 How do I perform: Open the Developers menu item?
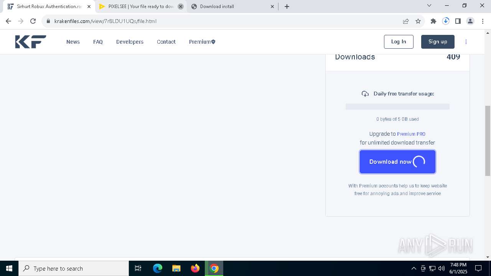(x=130, y=42)
